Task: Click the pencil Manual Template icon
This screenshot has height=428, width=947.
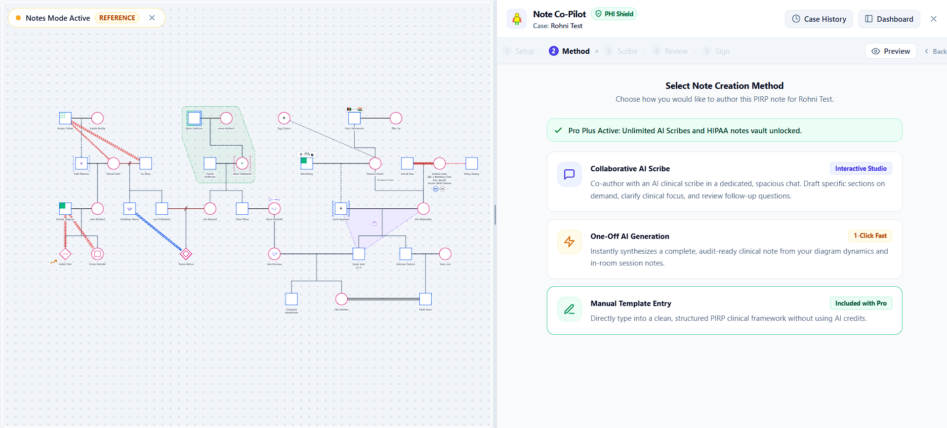Action: tap(570, 309)
